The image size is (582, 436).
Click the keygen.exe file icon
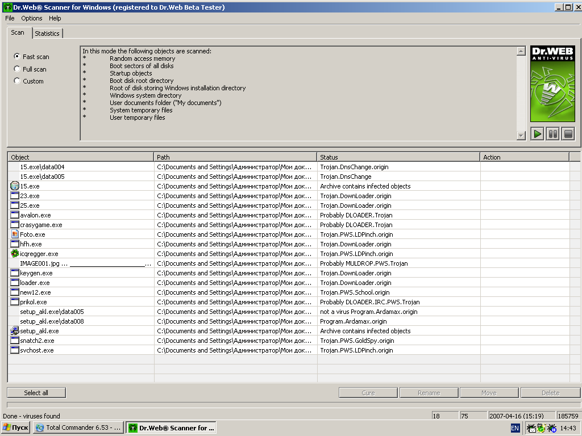pyautogui.click(x=14, y=273)
